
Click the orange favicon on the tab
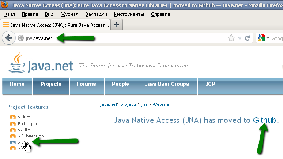point(6,25)
